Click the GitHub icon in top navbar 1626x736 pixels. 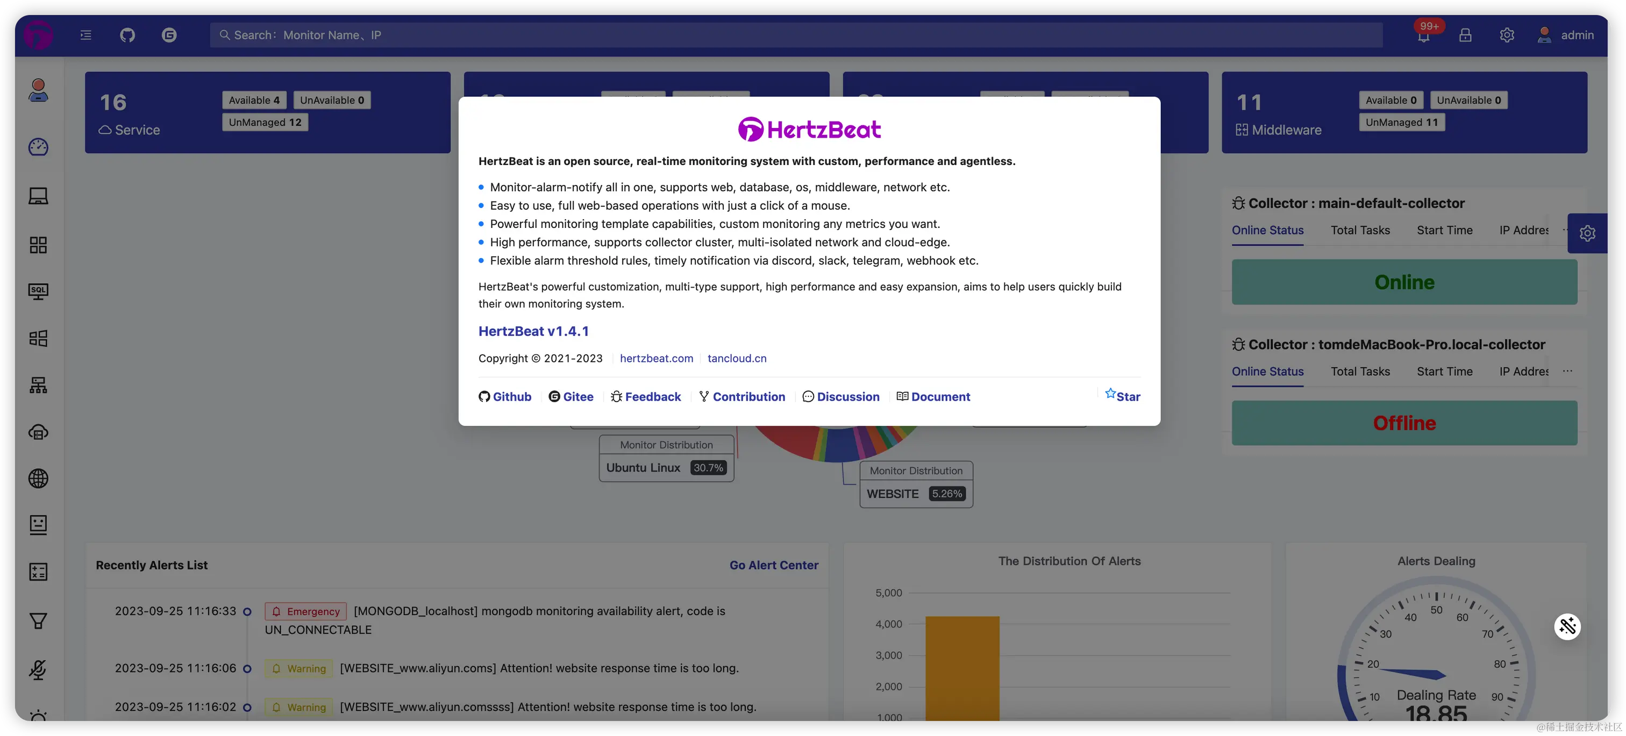(127, 35)
